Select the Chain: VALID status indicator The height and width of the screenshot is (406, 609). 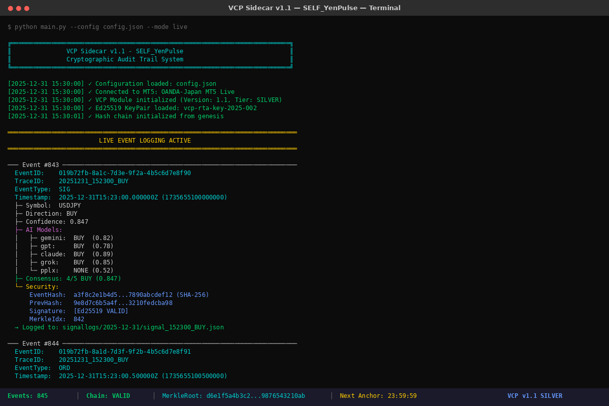point(108,396)
